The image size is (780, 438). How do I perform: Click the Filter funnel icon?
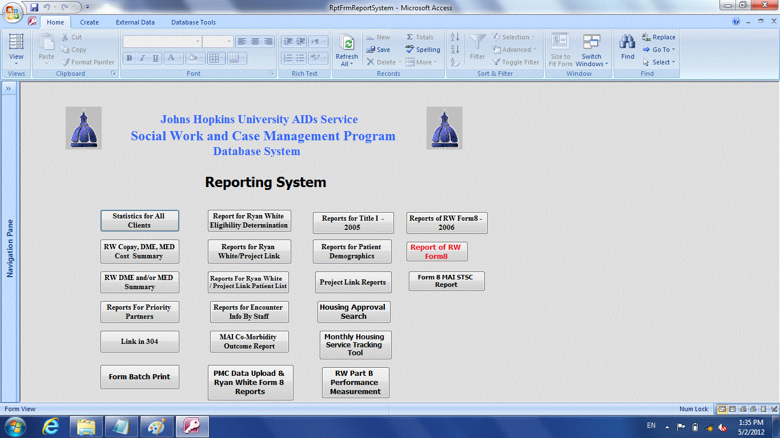pos(477,43)
